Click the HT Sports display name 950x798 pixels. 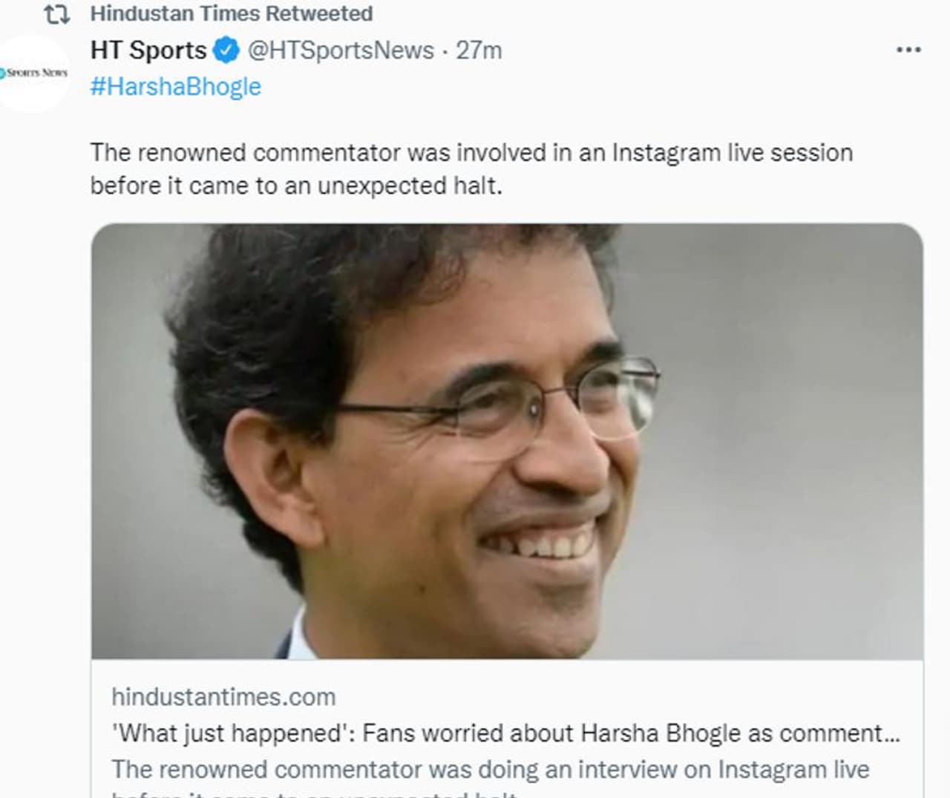pos(148,50)
